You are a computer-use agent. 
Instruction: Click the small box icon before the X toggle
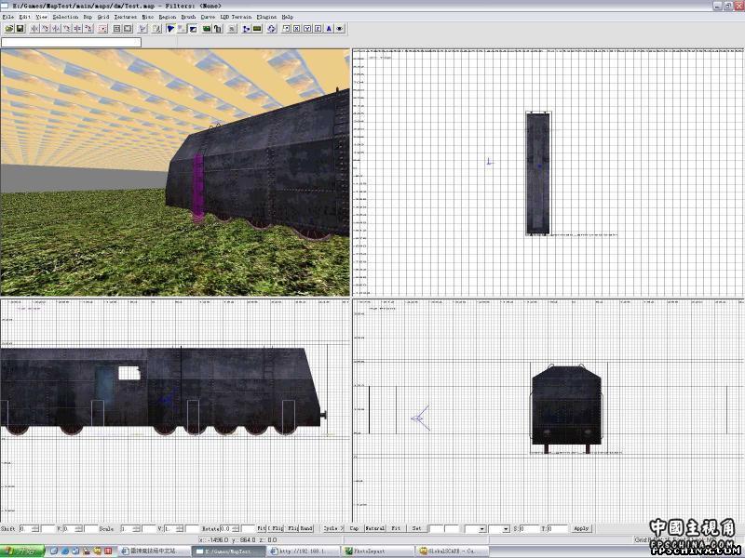286,29
